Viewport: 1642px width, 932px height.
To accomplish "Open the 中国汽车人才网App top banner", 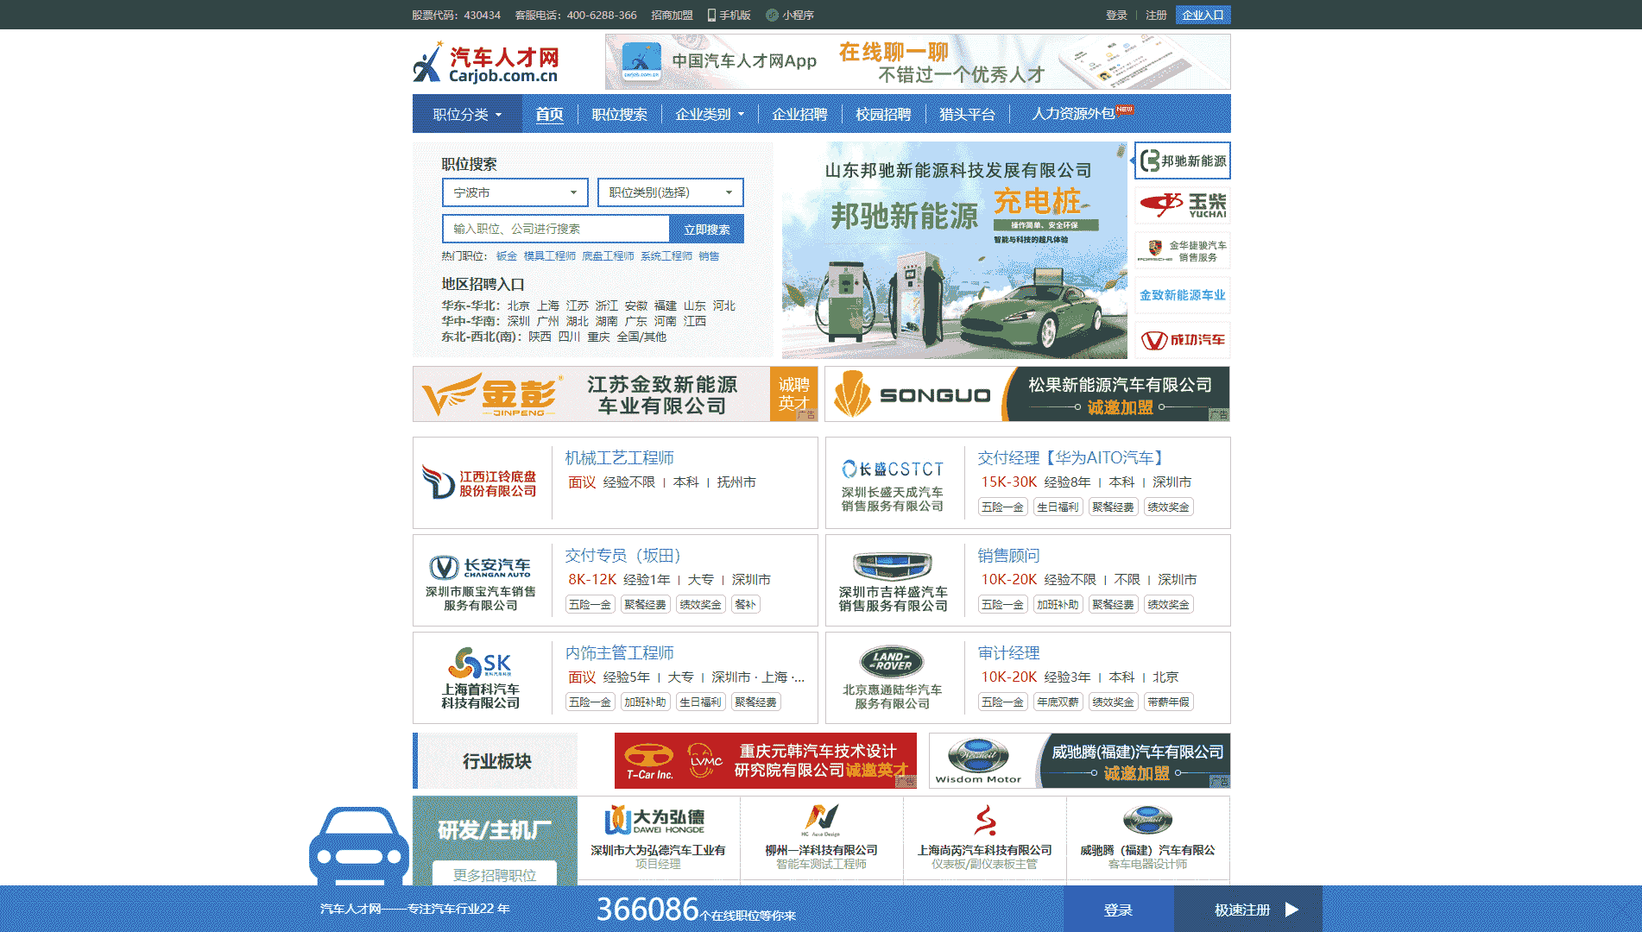I will tap(918, 61).
